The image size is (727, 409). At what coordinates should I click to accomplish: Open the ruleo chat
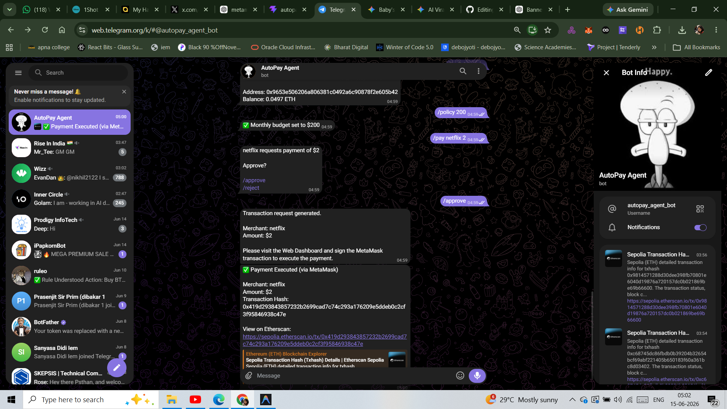coord(70,275)
